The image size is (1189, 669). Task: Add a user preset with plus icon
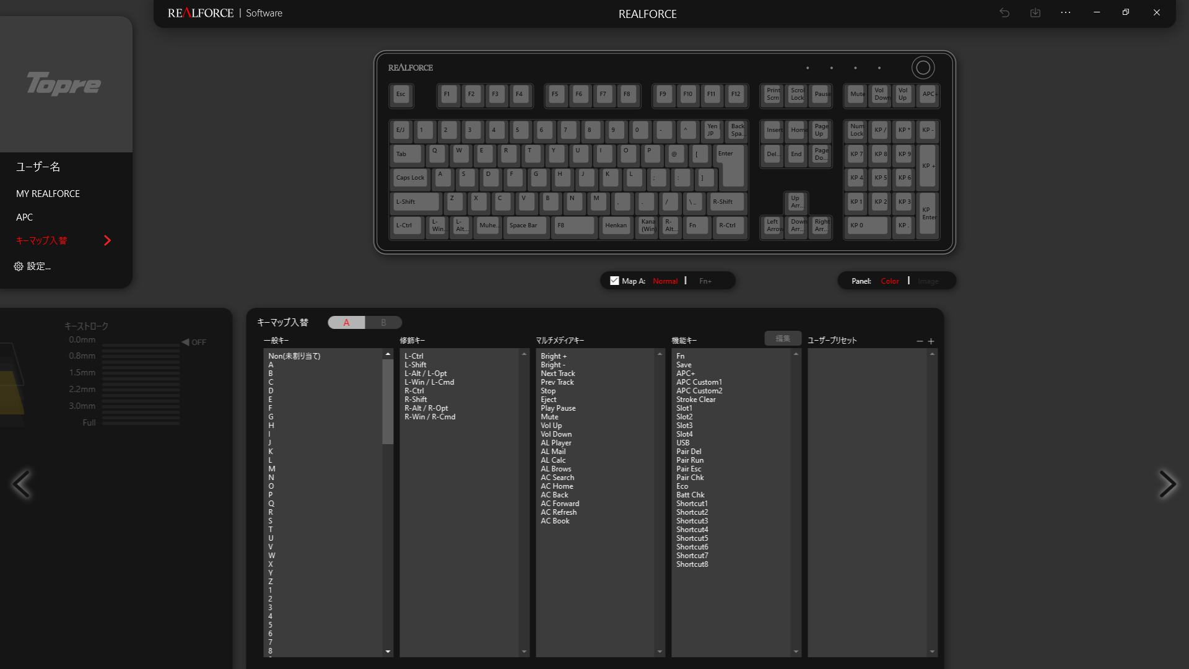(931, 341)
